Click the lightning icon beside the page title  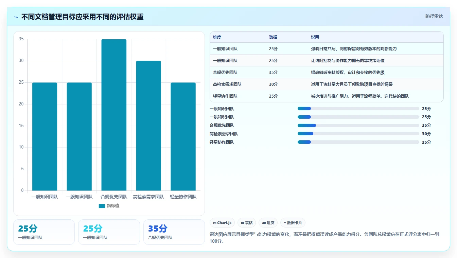[16, 17]
